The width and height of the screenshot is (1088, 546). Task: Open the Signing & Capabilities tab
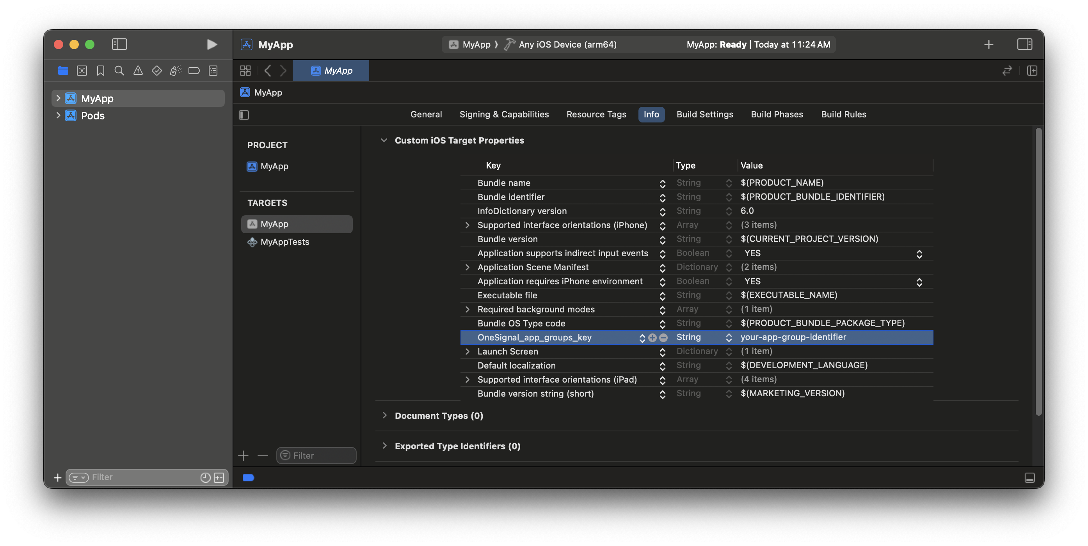click(x=504, y=114)
